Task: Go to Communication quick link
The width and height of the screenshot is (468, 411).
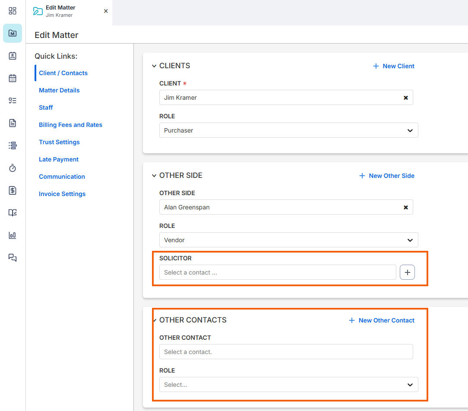Action: click(x=62, y=177)
